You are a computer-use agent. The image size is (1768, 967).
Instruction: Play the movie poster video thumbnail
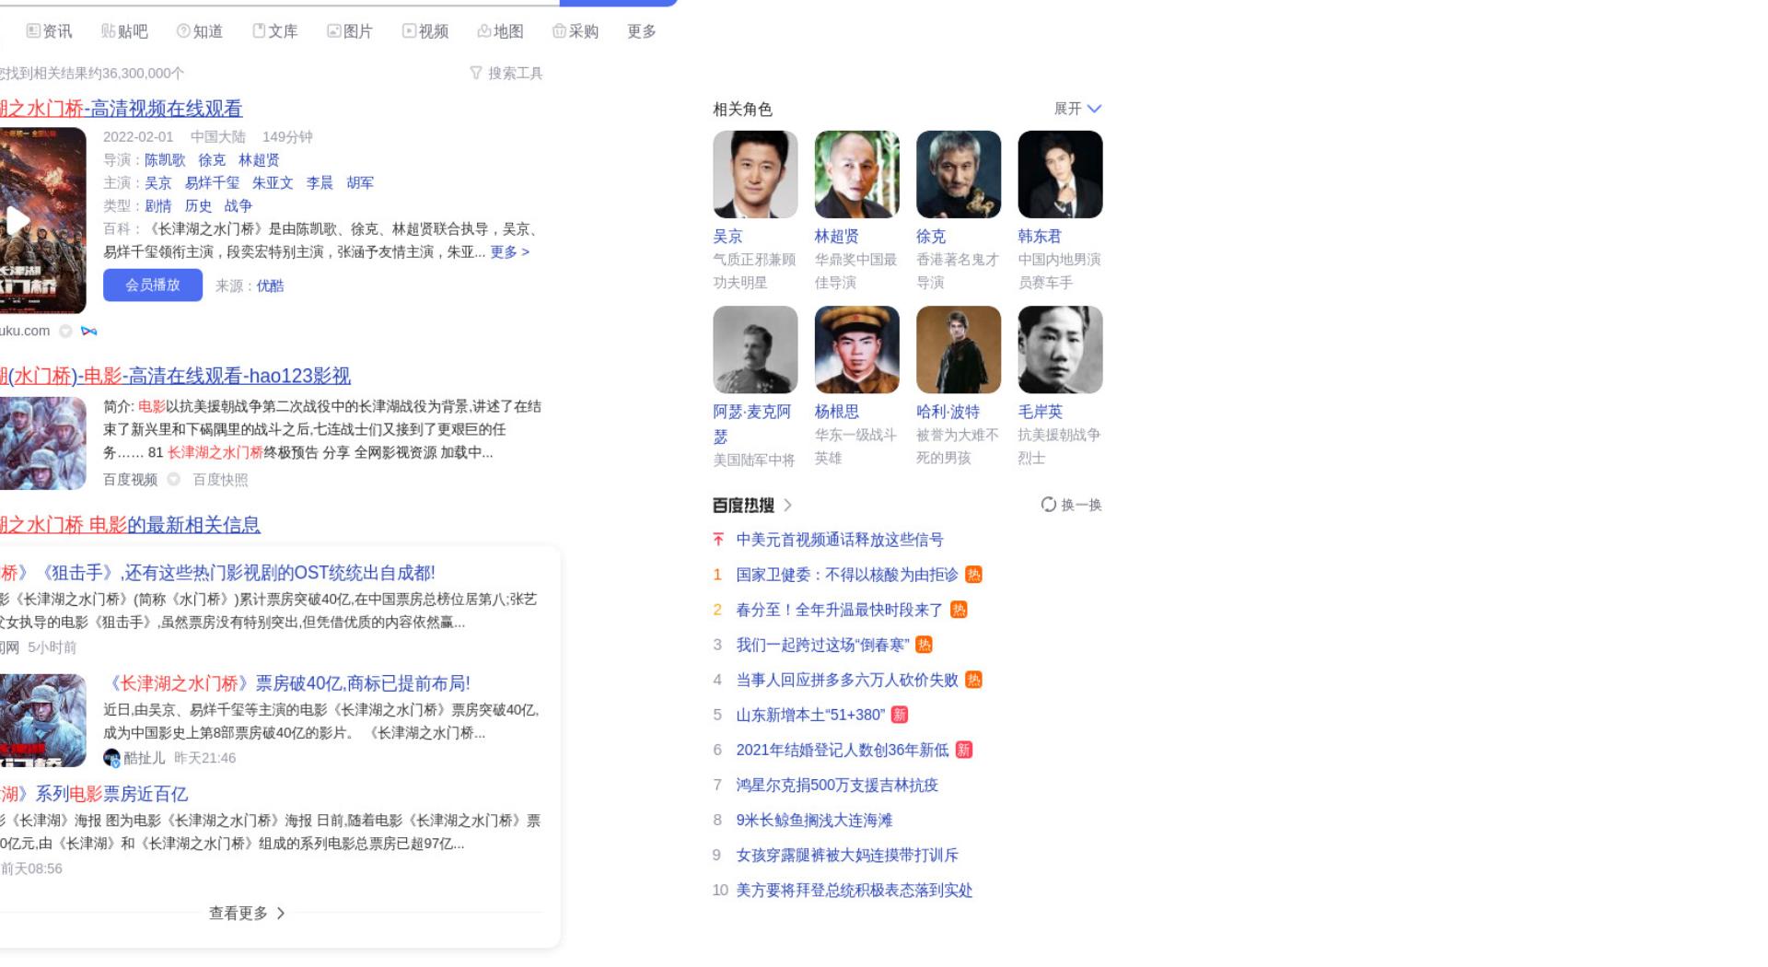[x=42, y=220]
